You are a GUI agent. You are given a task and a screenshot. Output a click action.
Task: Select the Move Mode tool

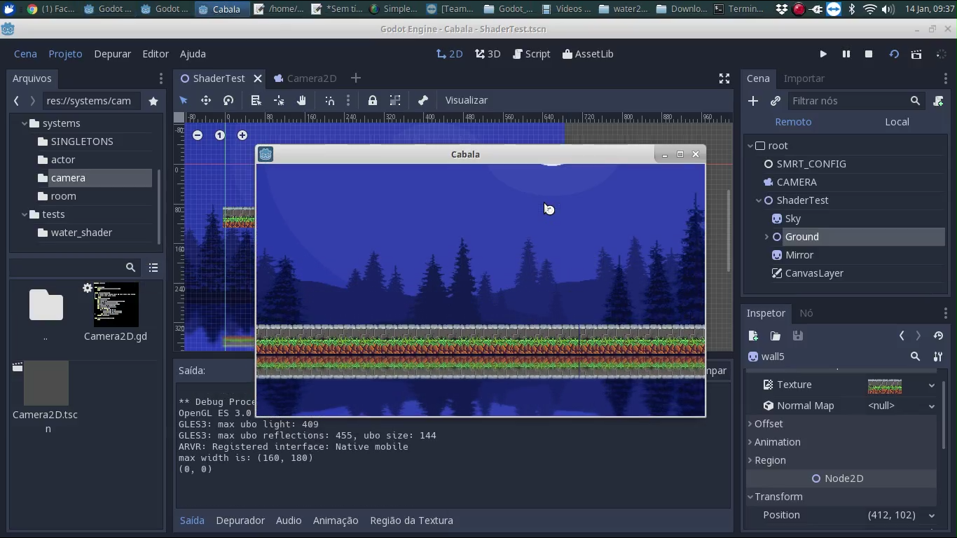[x=207, y=100]
